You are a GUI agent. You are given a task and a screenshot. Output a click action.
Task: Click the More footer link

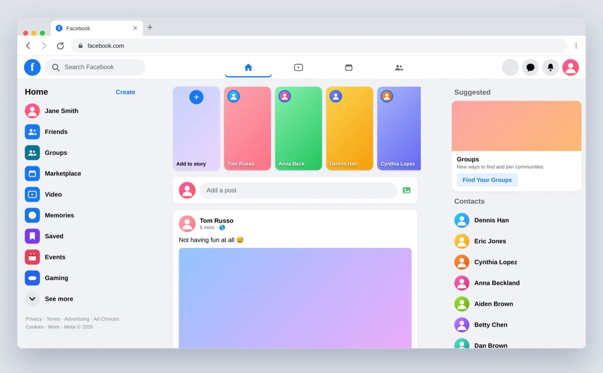point(54,327)
